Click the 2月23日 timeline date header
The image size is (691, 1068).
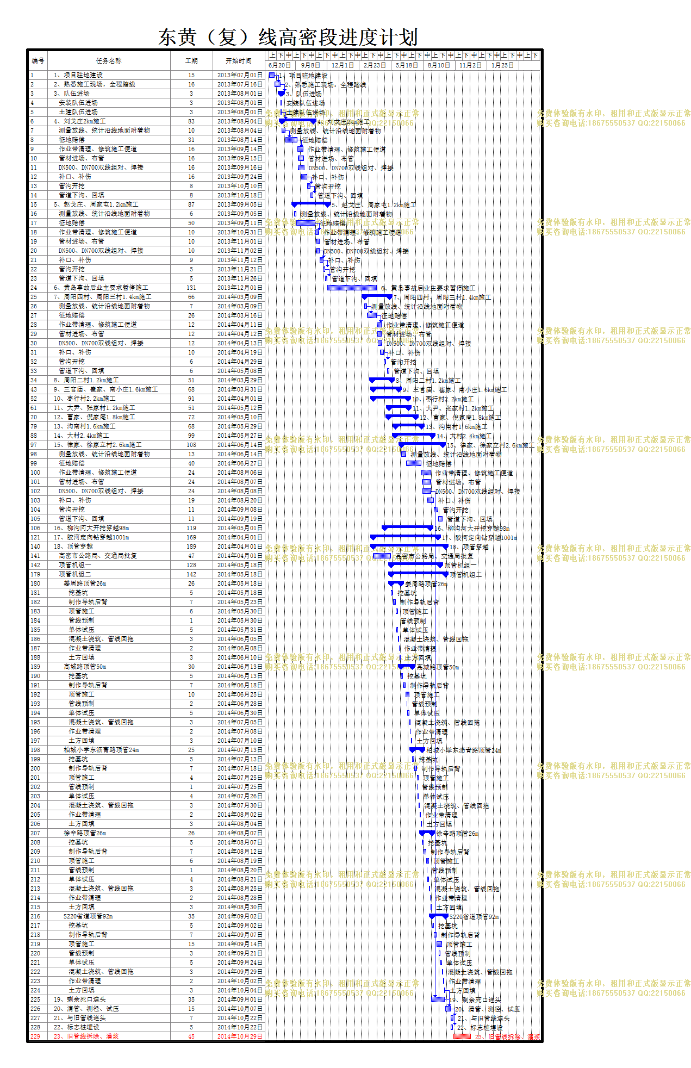pos(375,65)
